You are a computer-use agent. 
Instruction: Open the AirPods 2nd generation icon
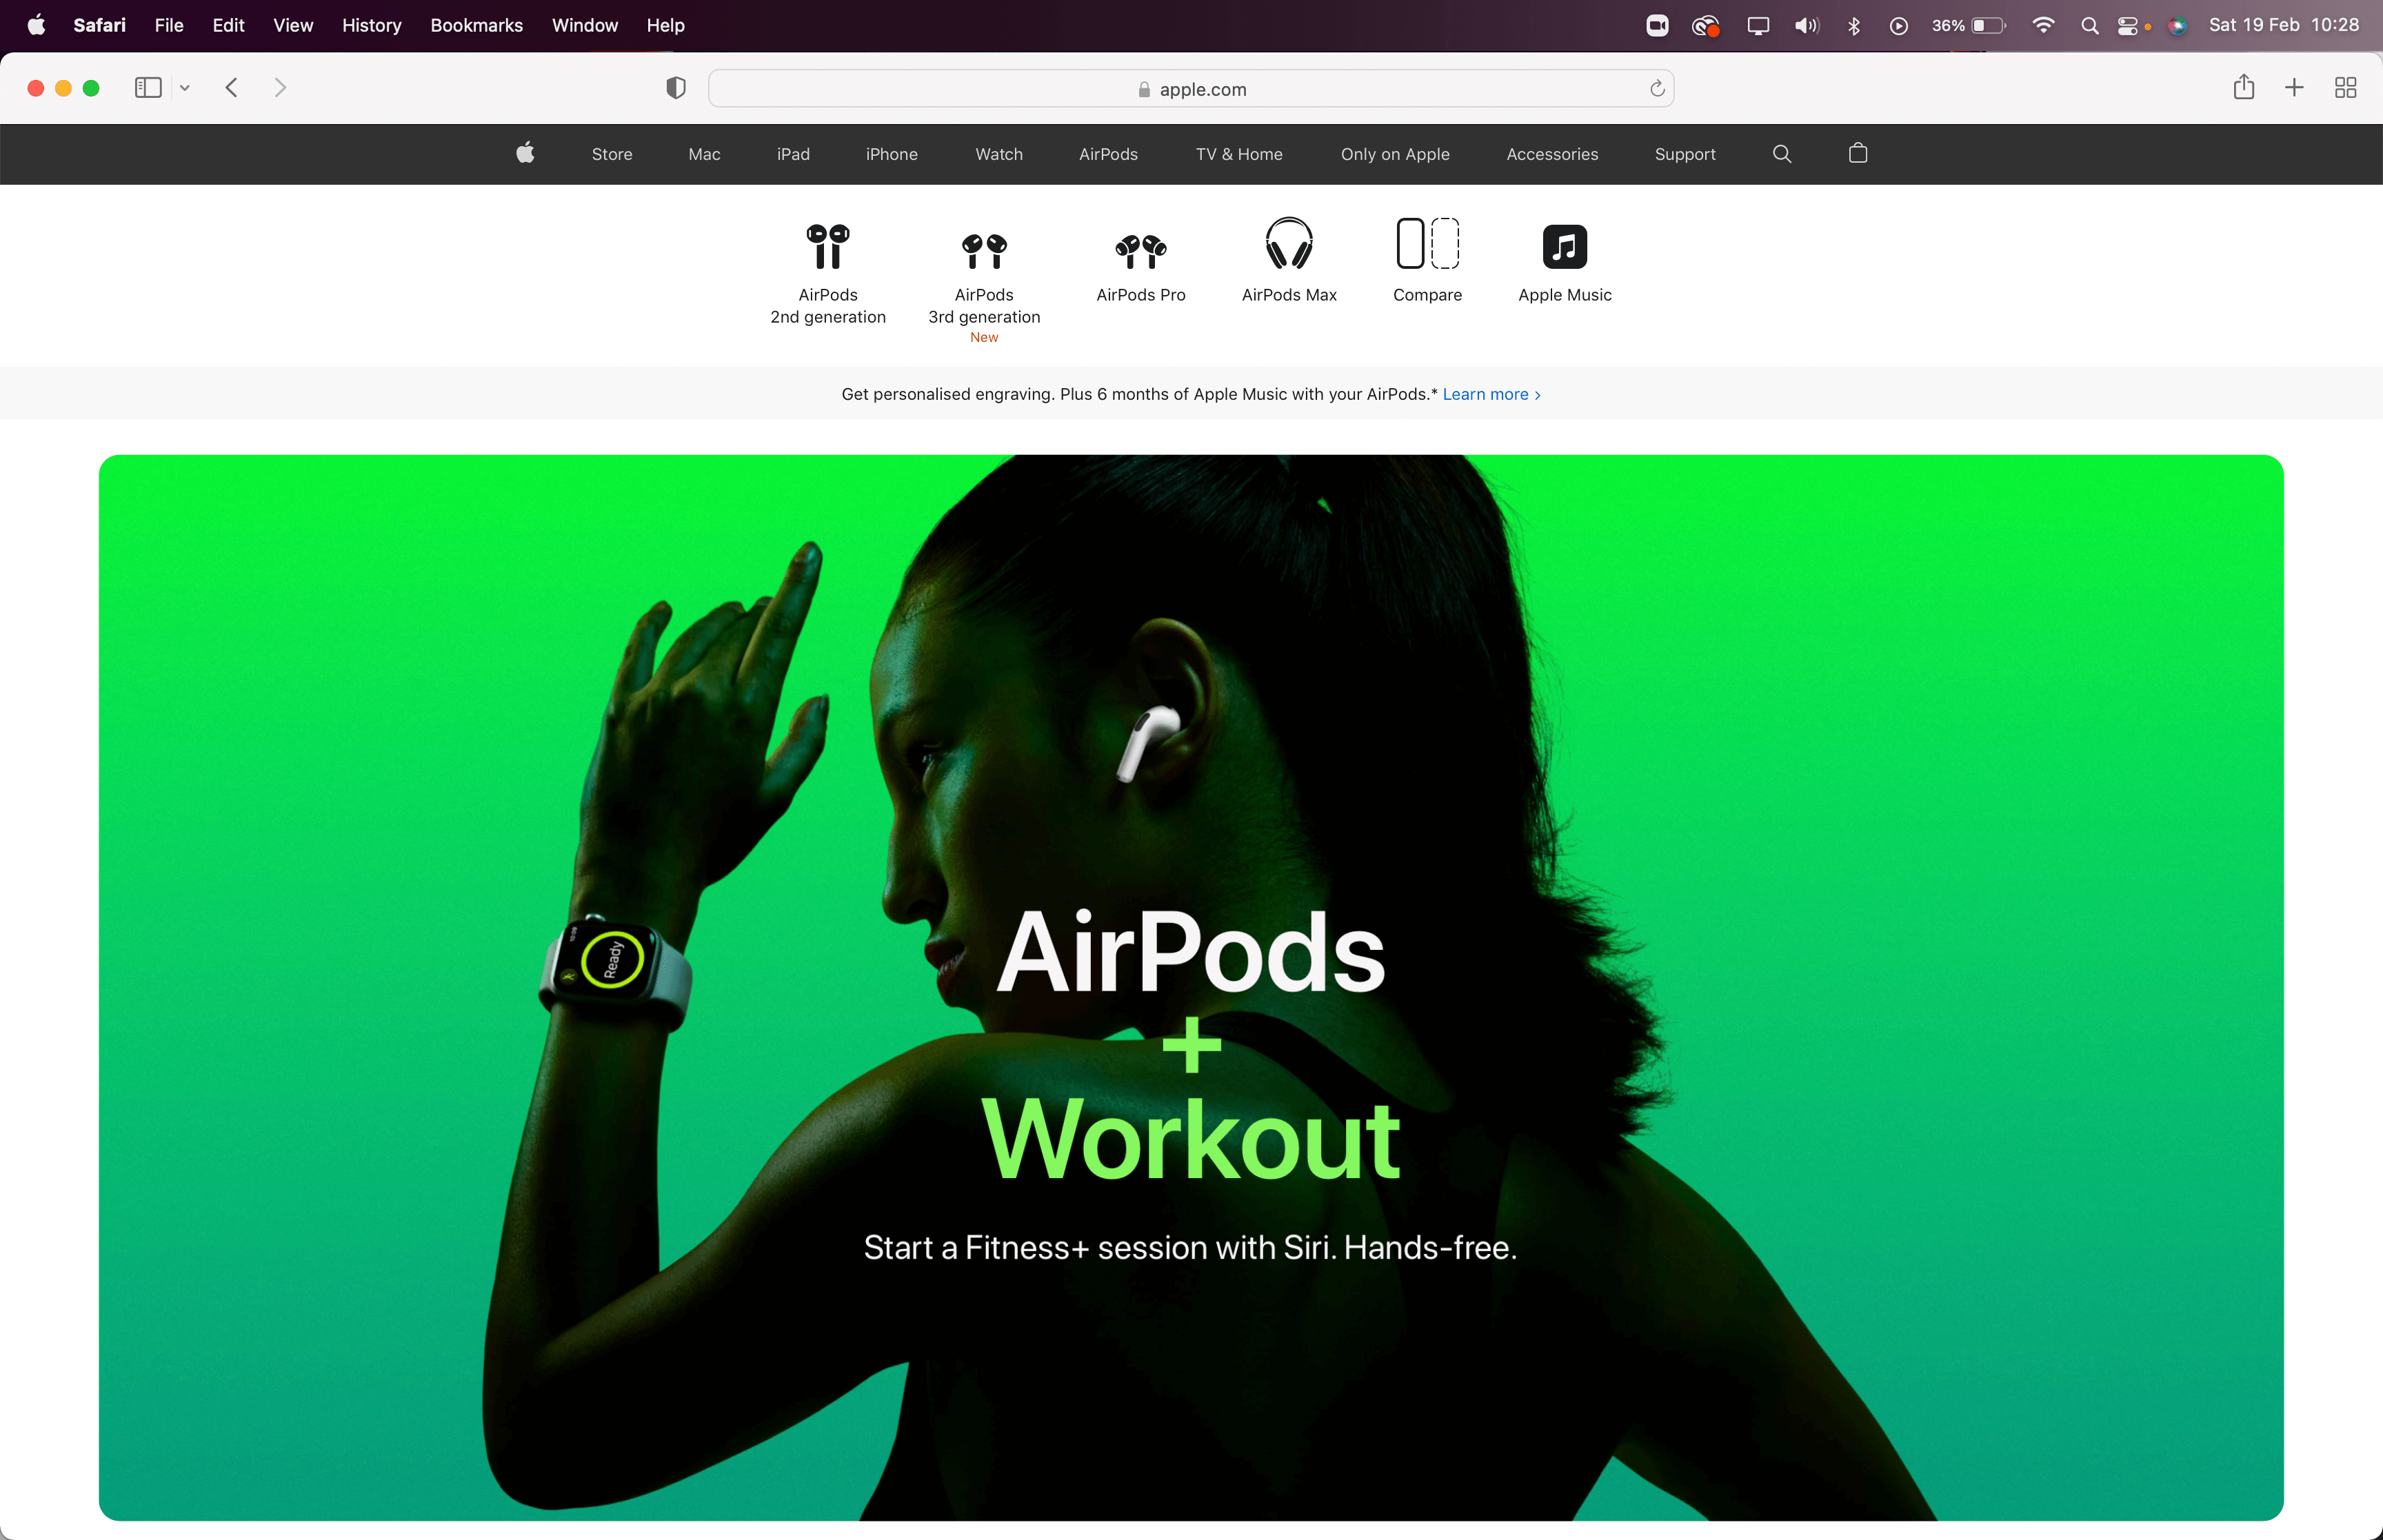point(828,246)
